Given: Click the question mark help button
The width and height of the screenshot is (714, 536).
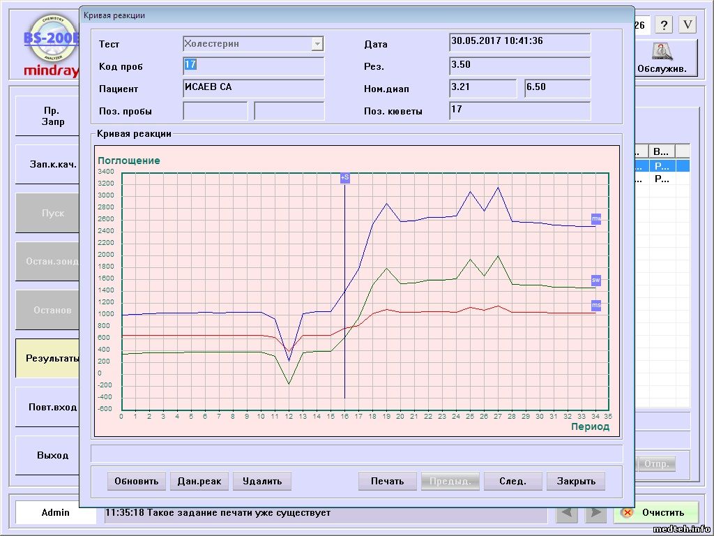Looking at the screenshot, I should click(663, 25).
